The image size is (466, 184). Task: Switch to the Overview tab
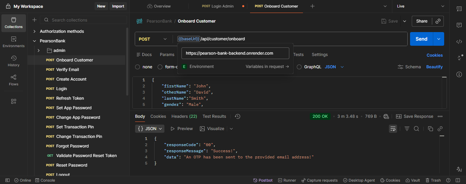159,6
